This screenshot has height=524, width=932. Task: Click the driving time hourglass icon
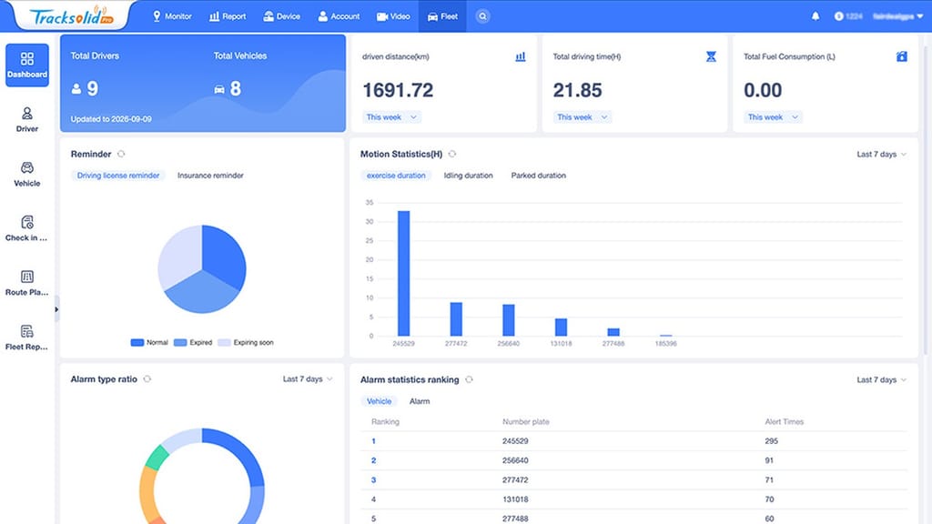[x=711, y=56]
